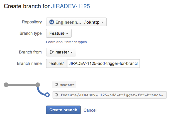Click the caret next to master
This screenshot has height=119, width=170.
(72, 52)
